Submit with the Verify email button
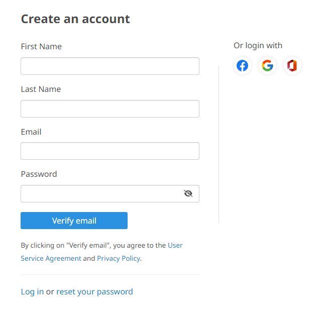The width and height of the screenshot is (325, 311). 74,221
